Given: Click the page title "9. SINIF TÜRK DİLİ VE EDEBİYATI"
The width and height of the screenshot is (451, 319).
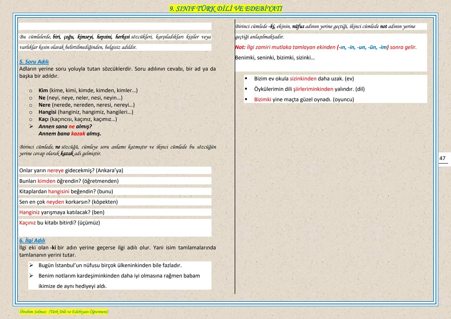Looking at the screenshot, I should point(226,9).
